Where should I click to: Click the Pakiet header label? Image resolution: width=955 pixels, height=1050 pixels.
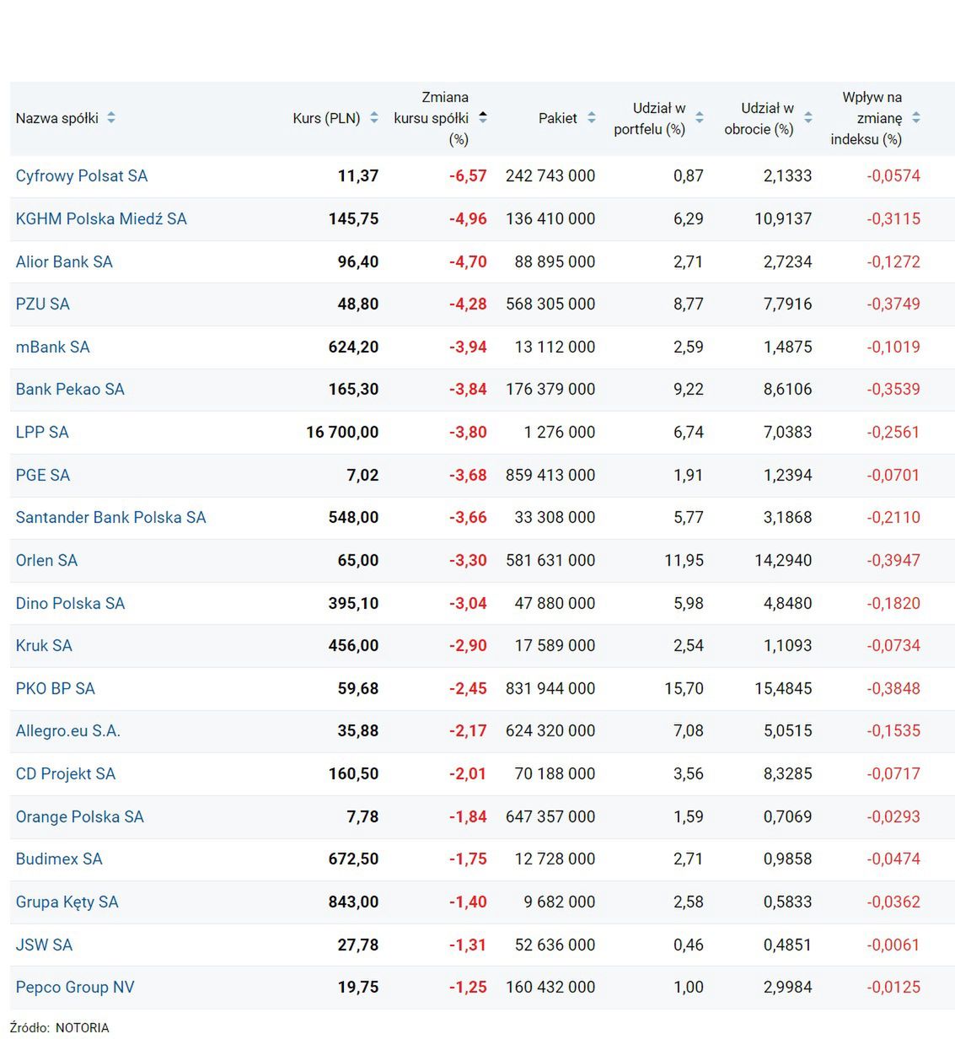(x=558, y=118)
